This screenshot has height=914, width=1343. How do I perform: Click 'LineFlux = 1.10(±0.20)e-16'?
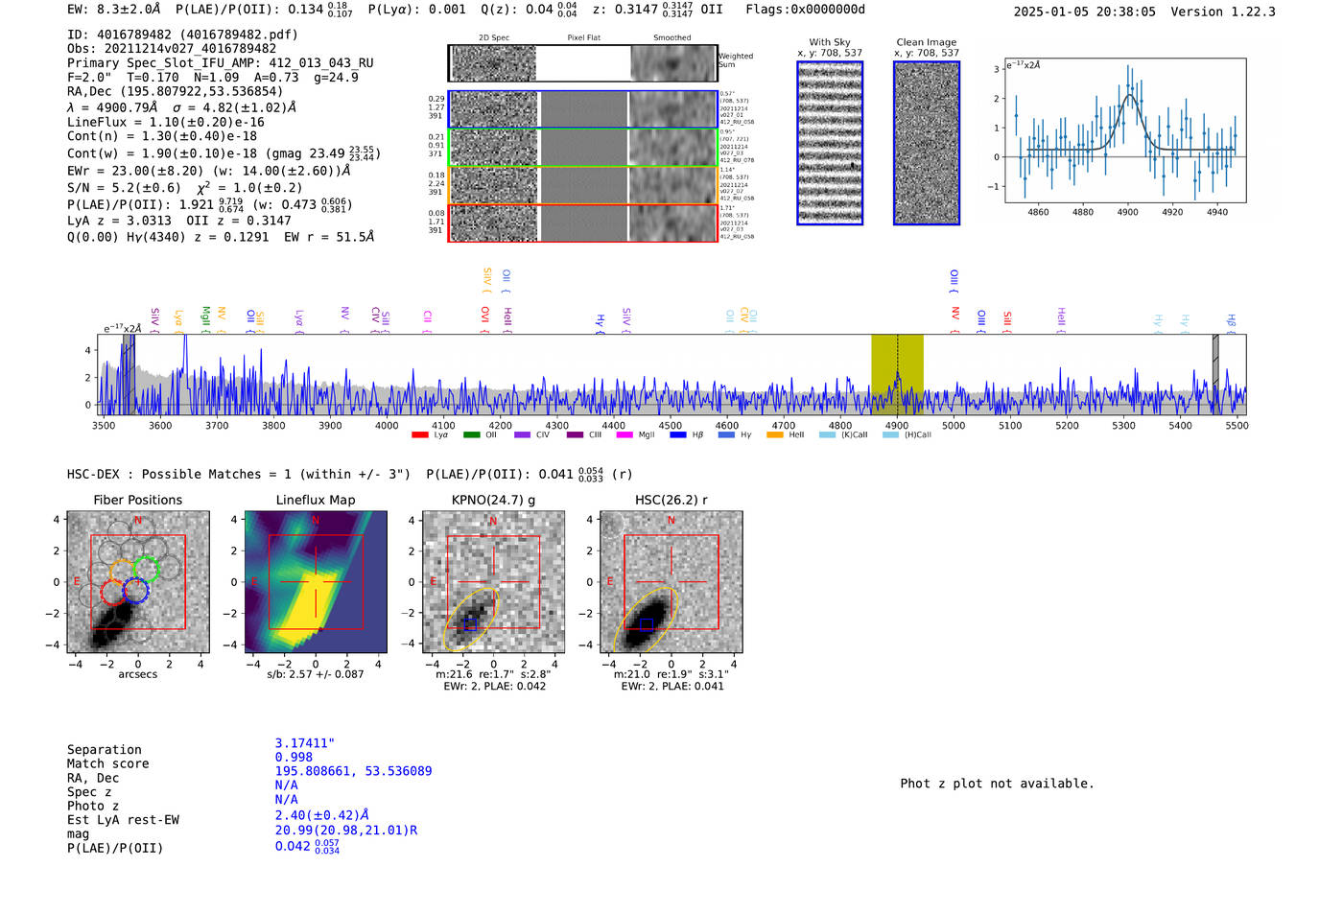coord(166,123)
